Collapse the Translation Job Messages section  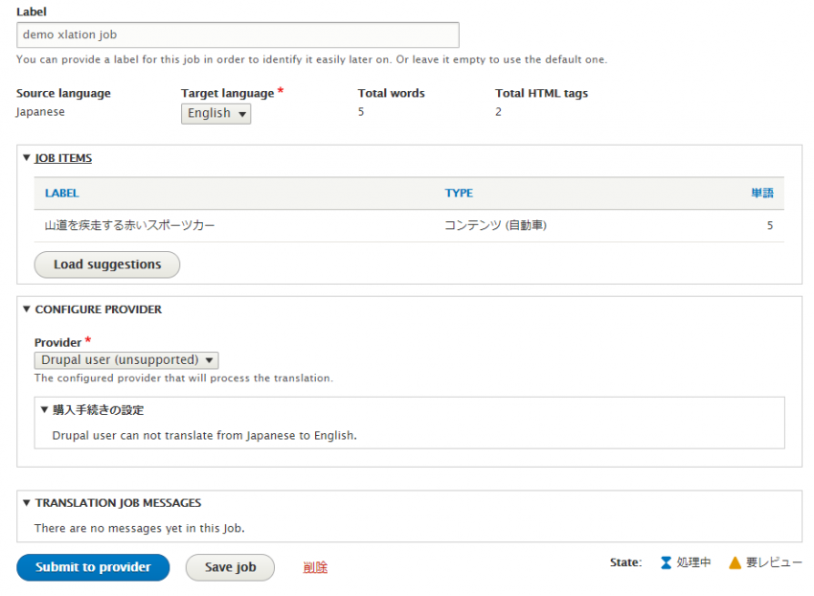click(x=27, y=503)
